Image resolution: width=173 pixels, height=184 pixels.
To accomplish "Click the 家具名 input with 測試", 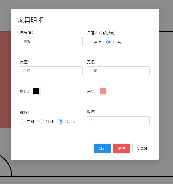I will point(51,41).
